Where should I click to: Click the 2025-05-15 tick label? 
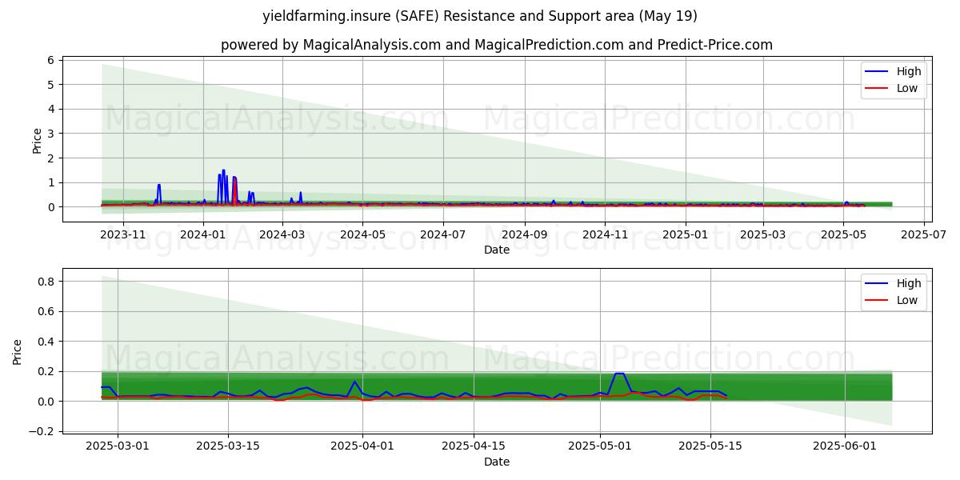[710, 446]
